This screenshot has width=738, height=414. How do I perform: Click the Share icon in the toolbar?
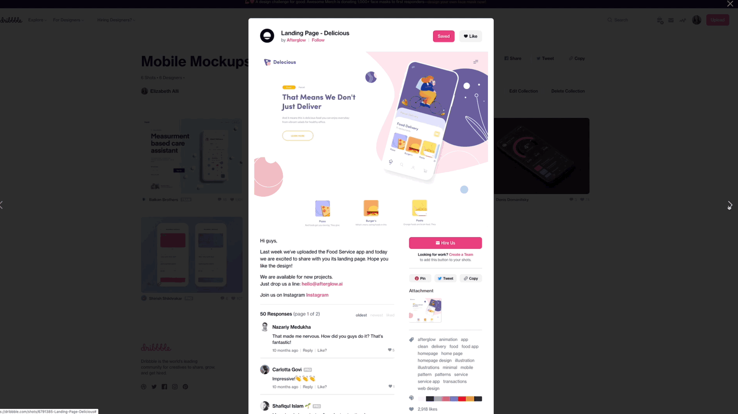(x=512, y=58)
